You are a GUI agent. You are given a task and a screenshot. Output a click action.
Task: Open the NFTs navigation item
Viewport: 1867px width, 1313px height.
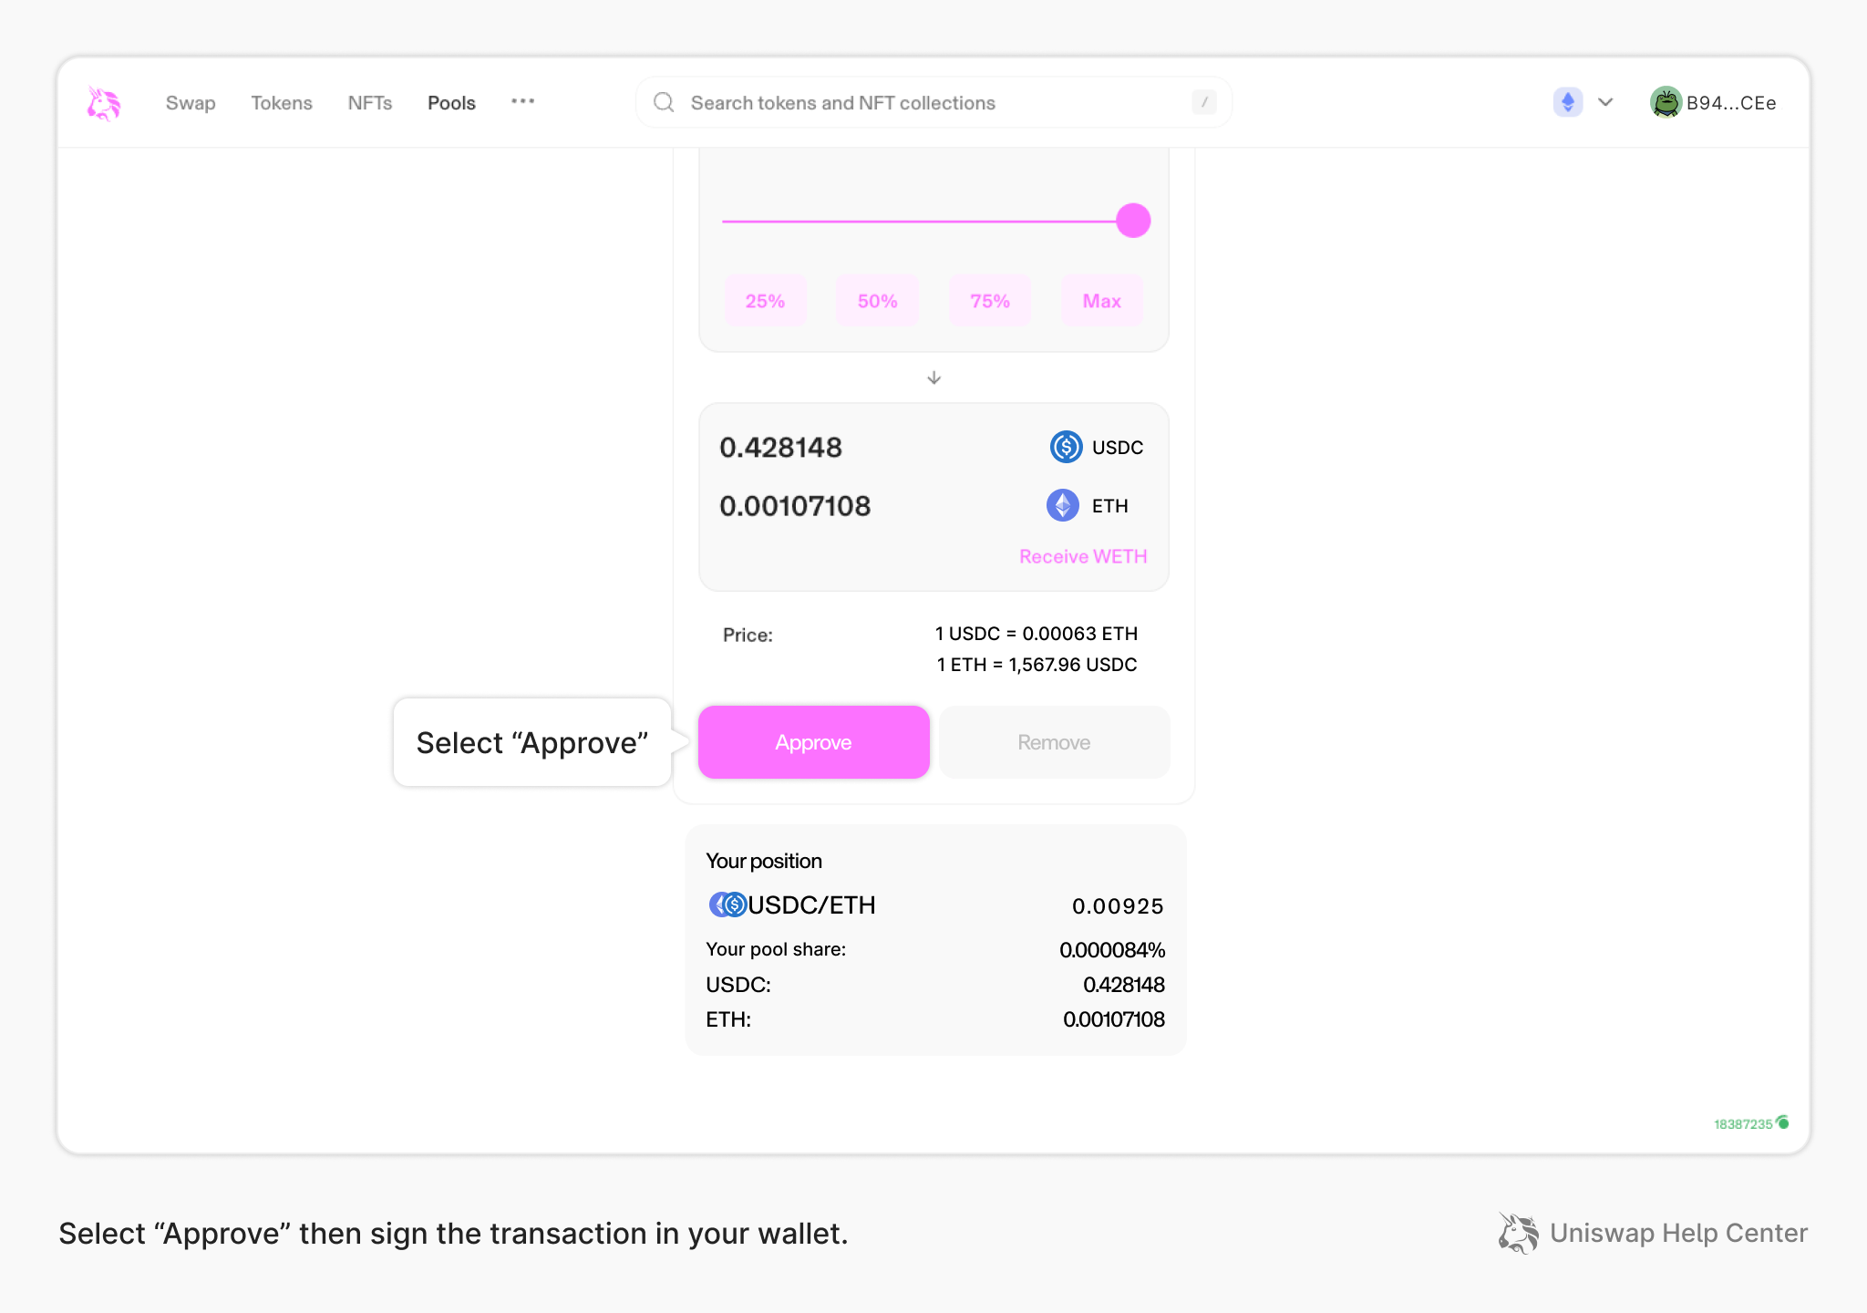368,102
